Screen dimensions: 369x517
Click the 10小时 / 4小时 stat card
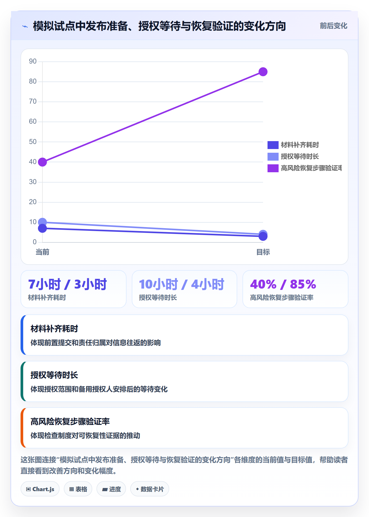(184, 289)
